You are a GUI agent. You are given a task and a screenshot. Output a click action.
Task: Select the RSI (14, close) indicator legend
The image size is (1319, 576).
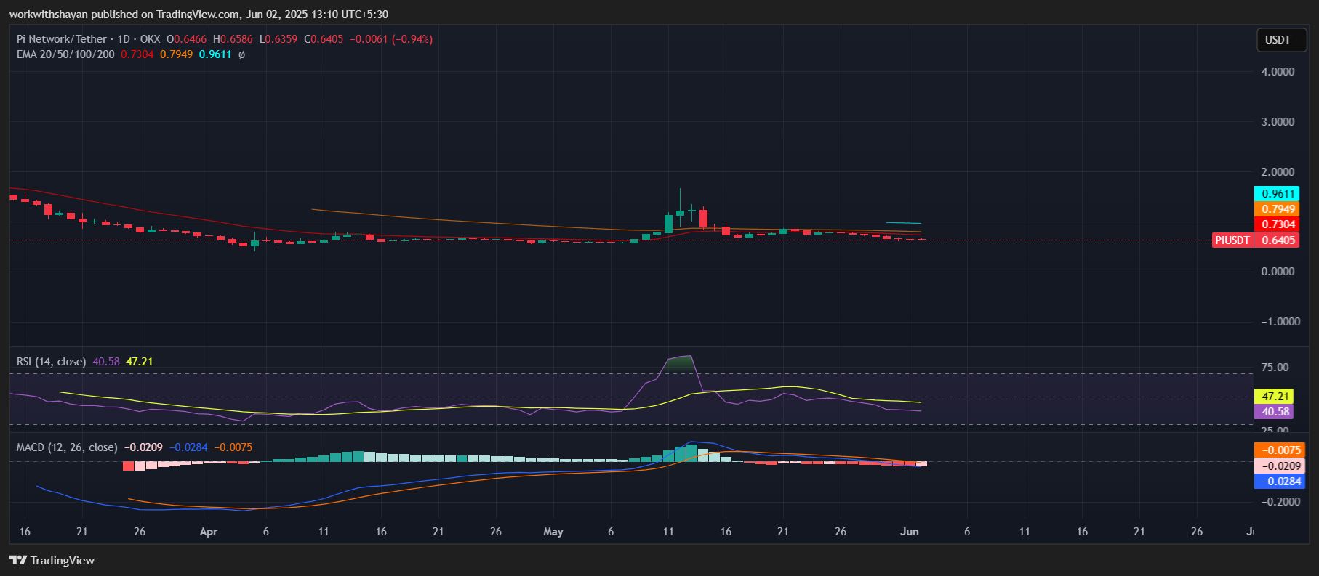point(51,362)
